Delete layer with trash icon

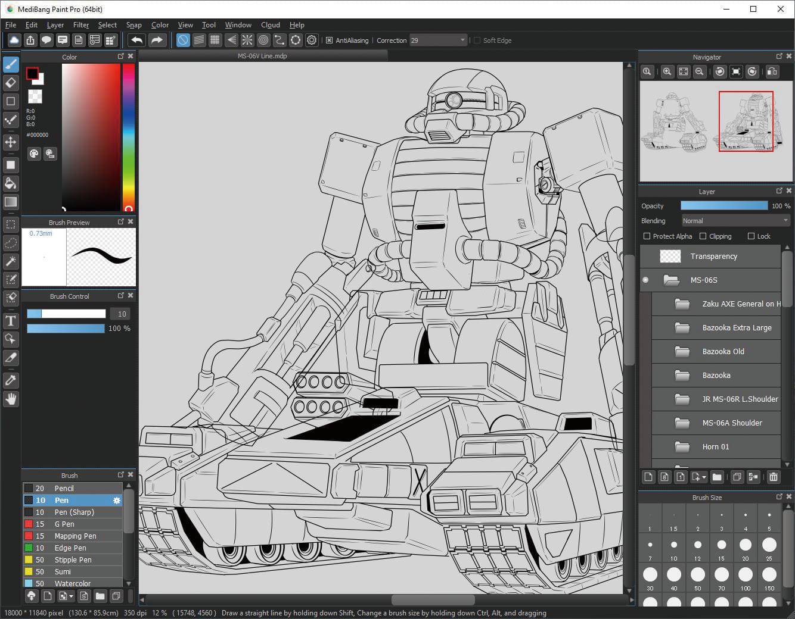click(x=773, y=477)
